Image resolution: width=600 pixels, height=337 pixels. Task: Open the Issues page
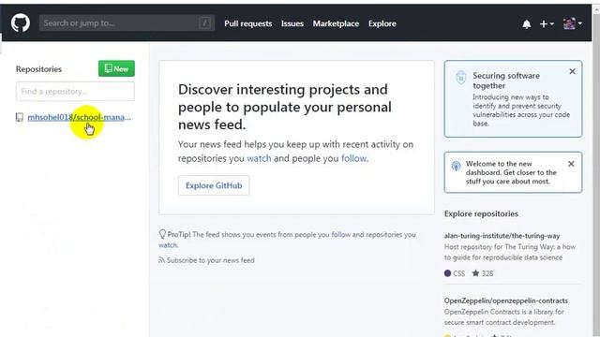[x=292, y=23]
